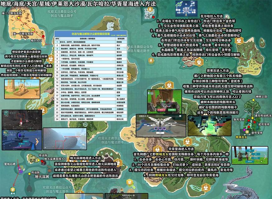Image resolution: width=272 pixels, height=199 pixels.
Task: Click the hexagon marker above the forest machine screenshot
Action: click(169, 85)
